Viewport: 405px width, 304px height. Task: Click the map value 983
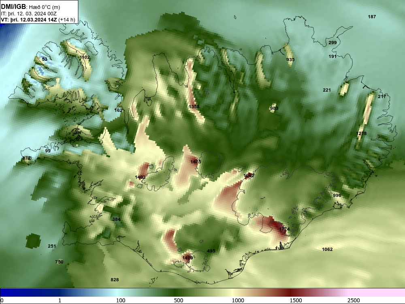(274, 108)
